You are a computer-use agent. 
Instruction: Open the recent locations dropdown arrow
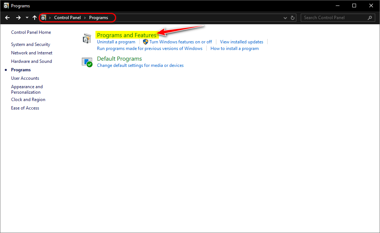[27, 18]
